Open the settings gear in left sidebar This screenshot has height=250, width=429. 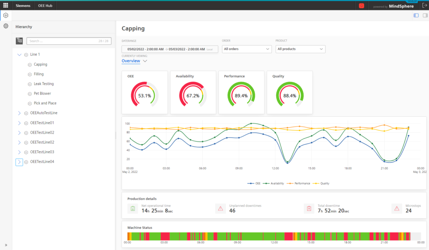click(6, 26)
